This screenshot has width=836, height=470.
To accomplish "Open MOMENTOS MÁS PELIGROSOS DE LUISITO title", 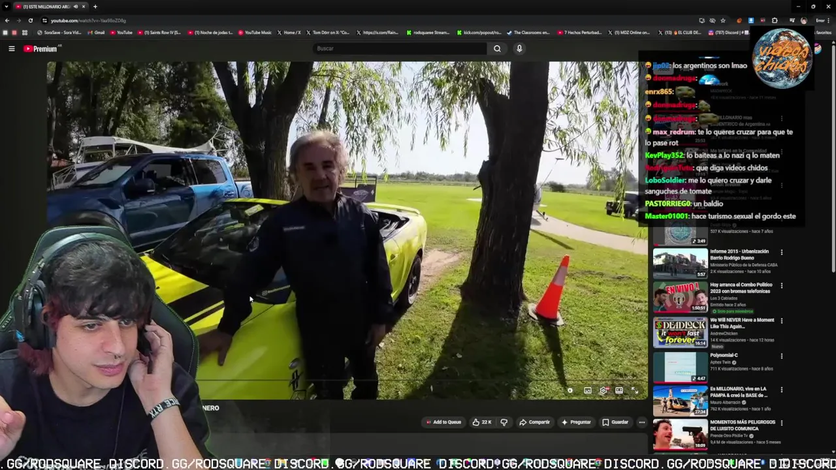I will pyautogui.click(x=743, y=425).
